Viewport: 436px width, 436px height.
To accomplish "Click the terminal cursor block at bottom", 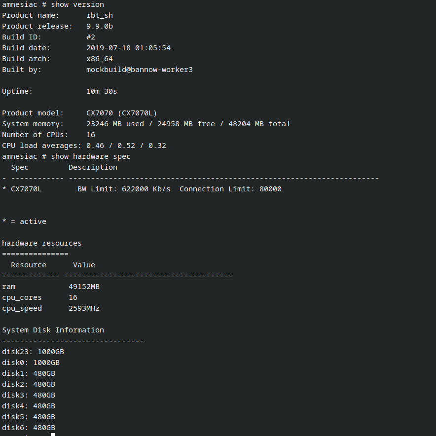I will pos(53,435).
